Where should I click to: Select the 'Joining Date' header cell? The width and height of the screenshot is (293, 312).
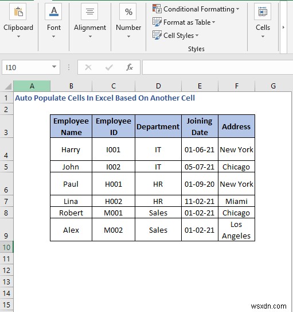[200, 126]
